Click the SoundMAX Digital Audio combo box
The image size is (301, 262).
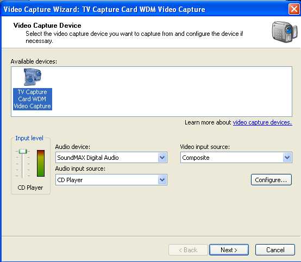[x=111, y=158]
